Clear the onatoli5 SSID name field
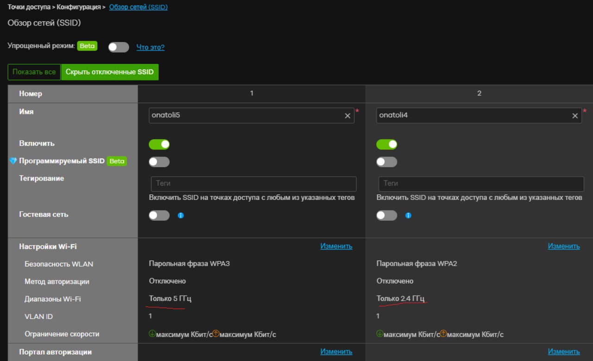 click(347, 116)
